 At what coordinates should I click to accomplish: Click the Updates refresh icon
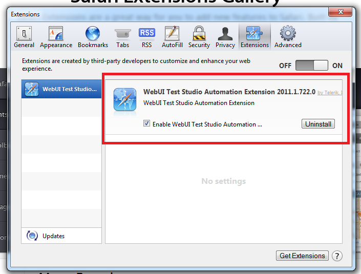tap(32, 236)
